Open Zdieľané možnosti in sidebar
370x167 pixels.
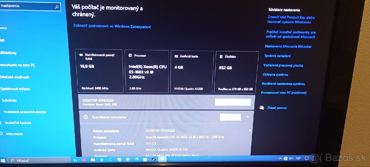click(x=14, y=77)
